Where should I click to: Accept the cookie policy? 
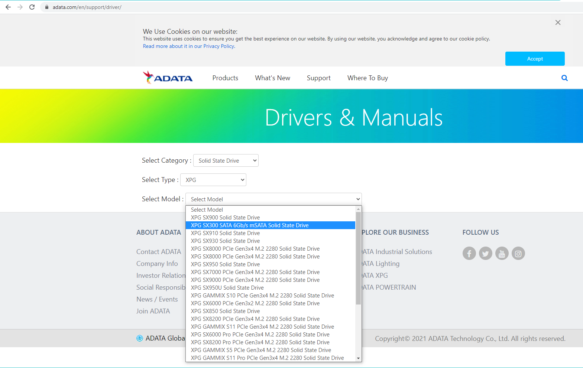(x=535, y=59)
